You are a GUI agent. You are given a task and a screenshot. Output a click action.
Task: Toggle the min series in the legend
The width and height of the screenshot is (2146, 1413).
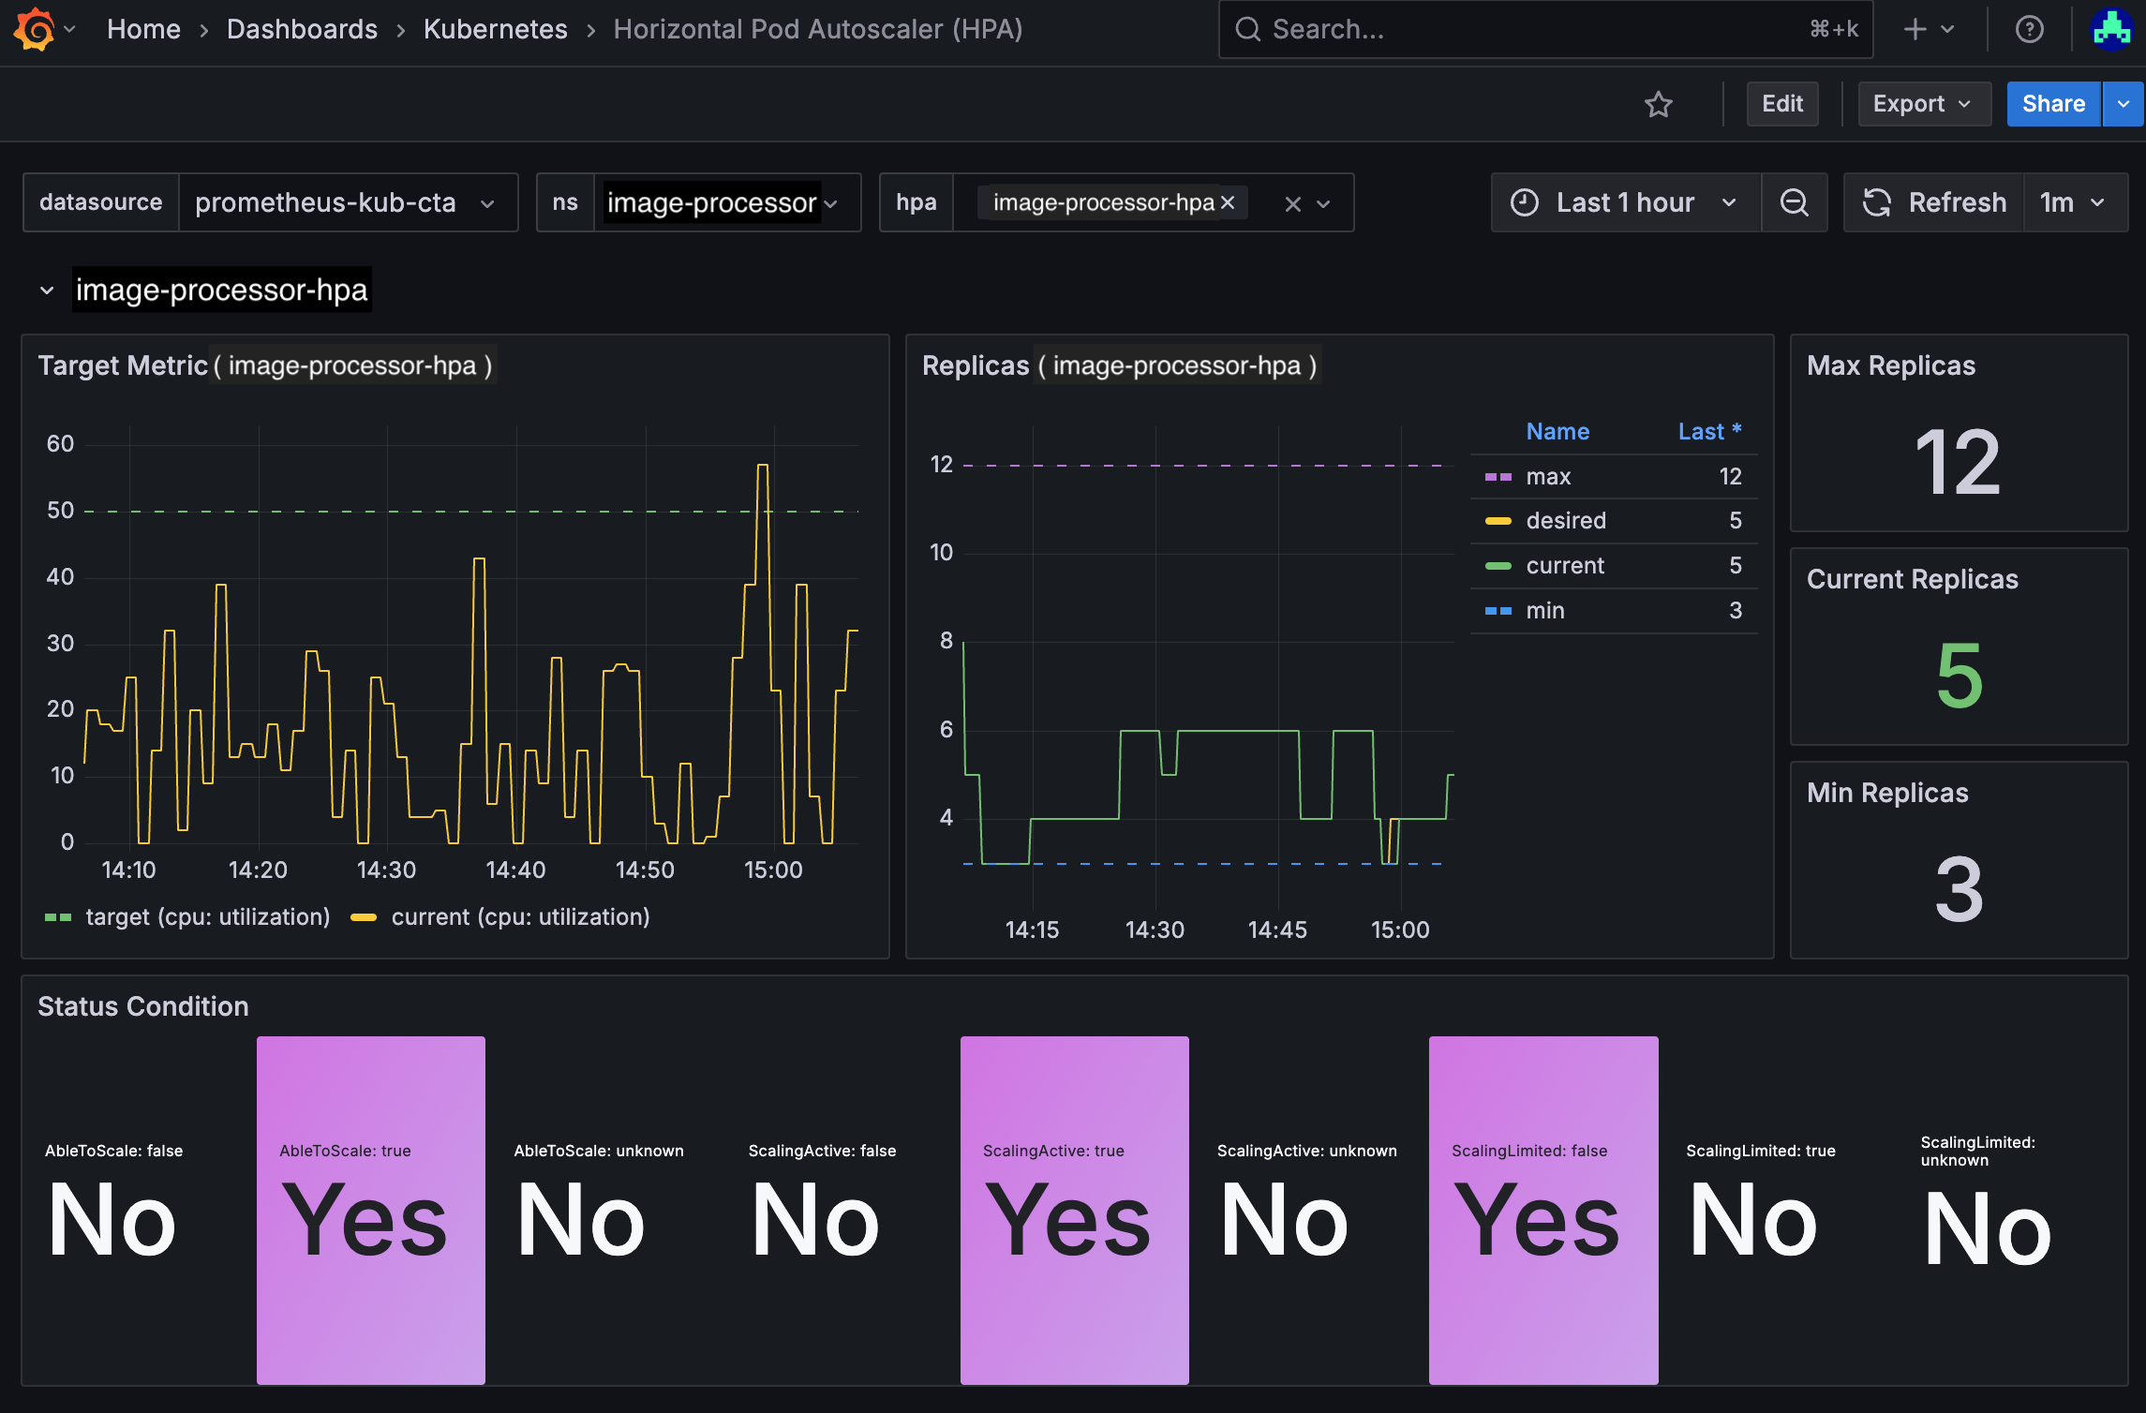pyautogui.click(x=1543, y=610)
